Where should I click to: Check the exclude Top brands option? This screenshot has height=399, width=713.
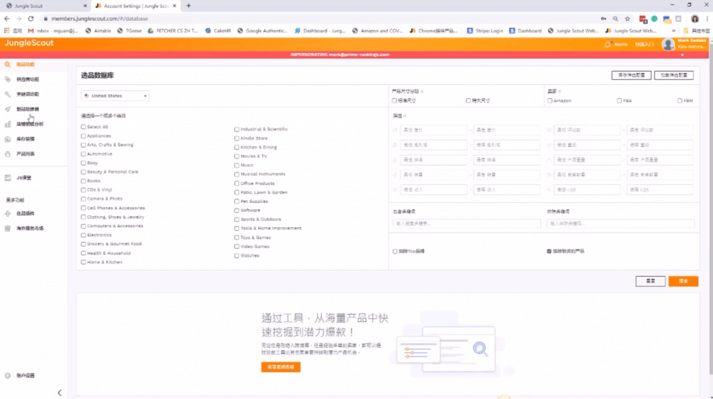pos(395,251)
